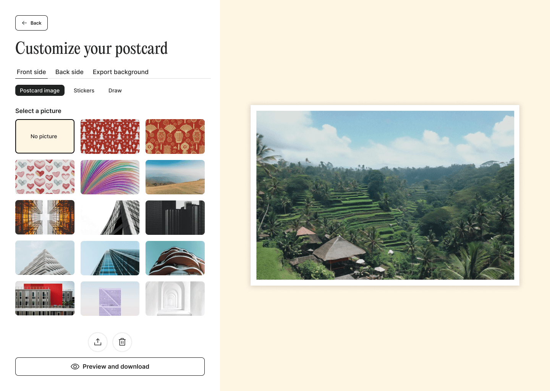The height and width of the screenshot is (391, 550).
Task: Select the hearts pattern thumbnail
Action: pyautogui.click(x=45, y=177)
